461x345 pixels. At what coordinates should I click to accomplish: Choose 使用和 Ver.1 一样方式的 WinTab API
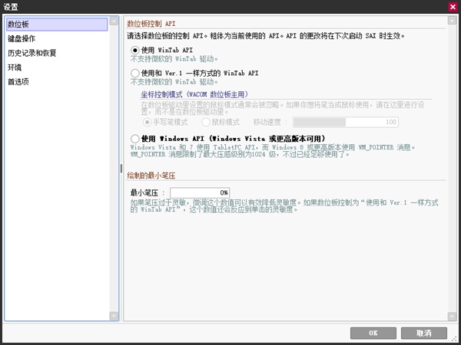135,72
